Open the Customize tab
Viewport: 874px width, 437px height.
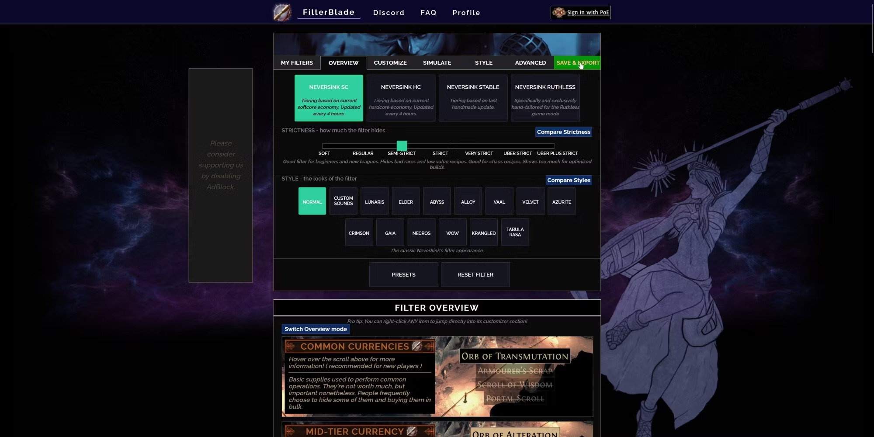[390, 62]
